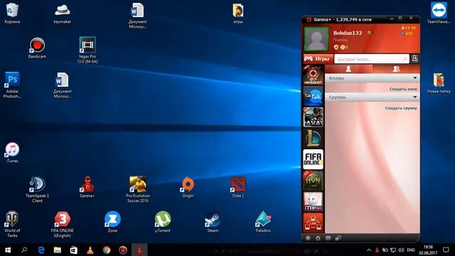Screen dimensions: 455x256
Task: Click the add friend icon beside search
Action: (414, 58)
